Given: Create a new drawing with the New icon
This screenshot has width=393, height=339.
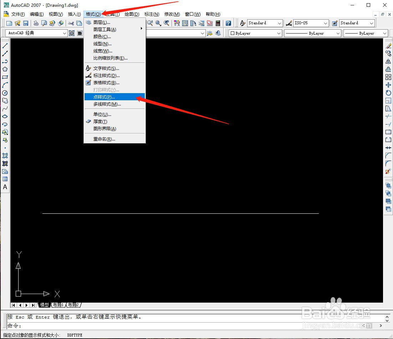Looking at the screenshot, I should point(9,23).
